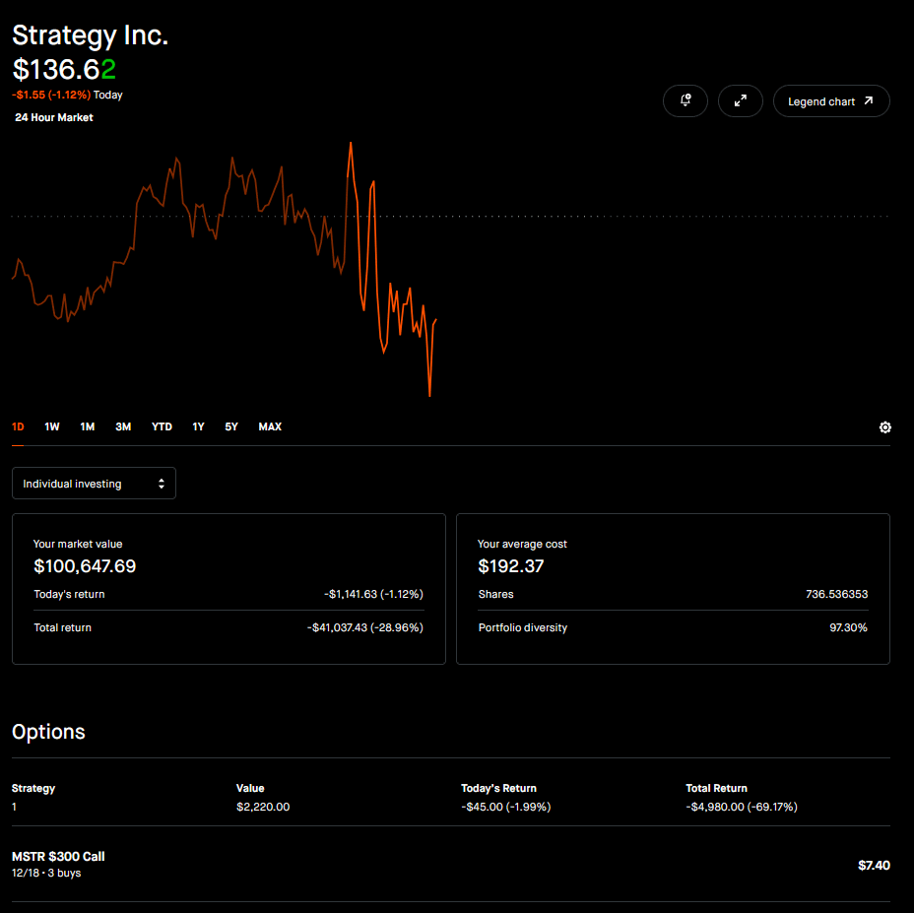
Task: Open the Legend chart view
Action: click(830, 101)
